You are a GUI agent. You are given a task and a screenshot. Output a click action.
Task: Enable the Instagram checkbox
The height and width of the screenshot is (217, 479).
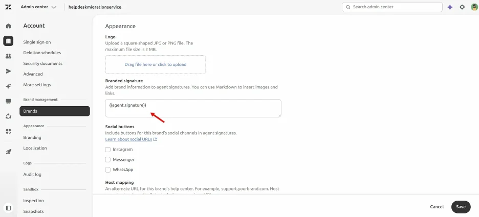click(108, 150)
